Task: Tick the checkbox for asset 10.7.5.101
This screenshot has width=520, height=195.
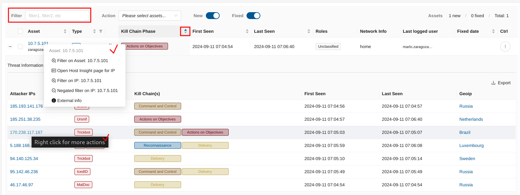Action: click(x=20, y=46)
